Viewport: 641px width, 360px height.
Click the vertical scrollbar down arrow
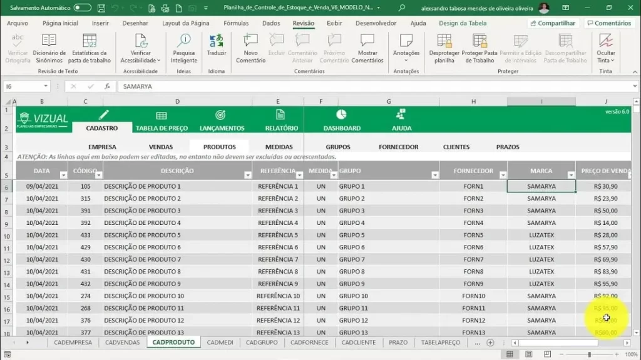tap(636, 332)
